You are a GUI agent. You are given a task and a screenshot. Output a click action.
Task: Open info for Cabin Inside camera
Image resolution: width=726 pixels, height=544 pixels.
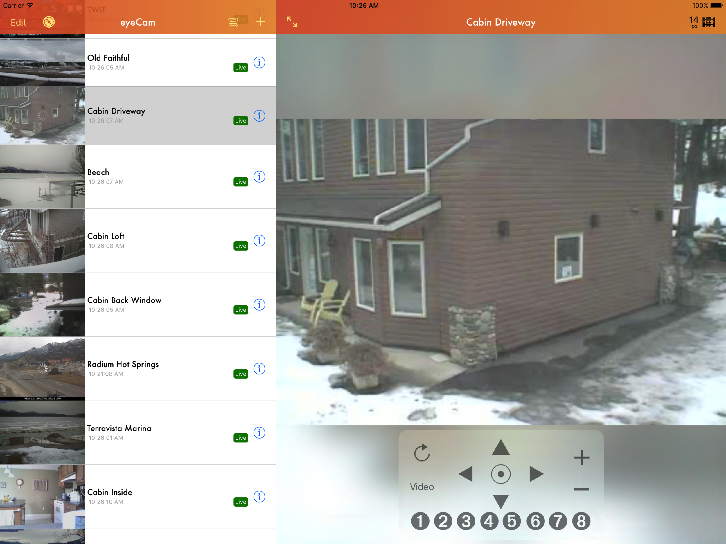tap(259, 496)
